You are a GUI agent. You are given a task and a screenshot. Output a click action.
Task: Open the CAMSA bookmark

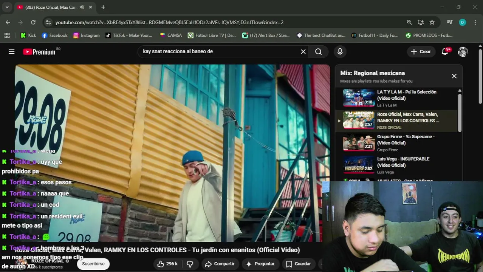pos(171,35)
